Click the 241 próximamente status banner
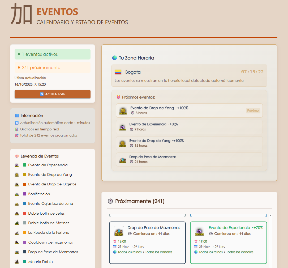 coord(52,67)
